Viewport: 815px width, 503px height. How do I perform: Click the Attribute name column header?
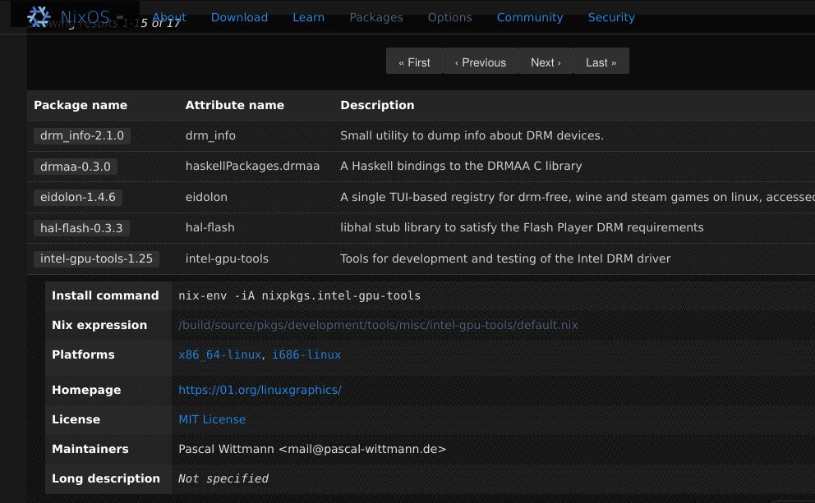click(x=234, y=105)
